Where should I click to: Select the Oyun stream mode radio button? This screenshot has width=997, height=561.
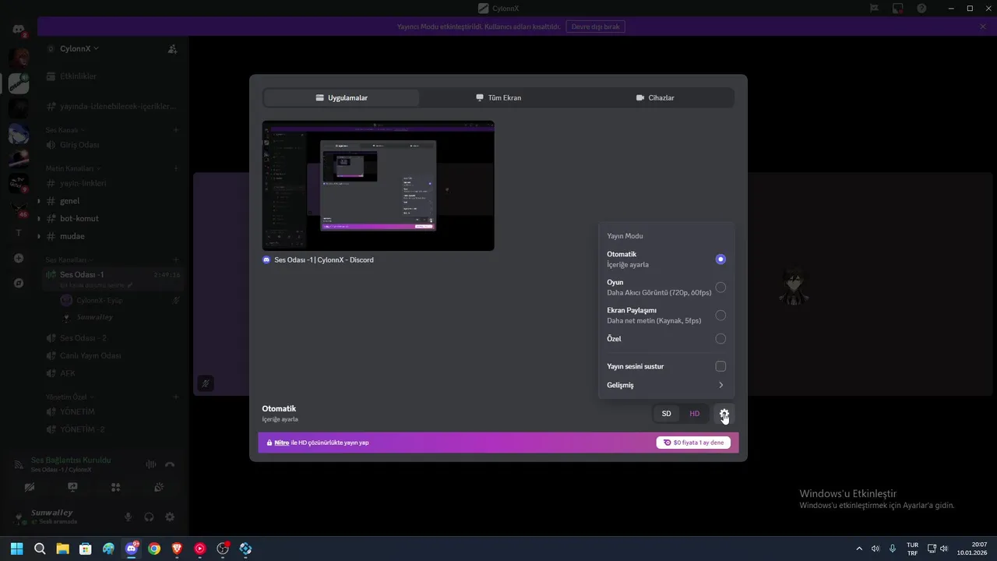pyautogui.click(x=720, y=288)
